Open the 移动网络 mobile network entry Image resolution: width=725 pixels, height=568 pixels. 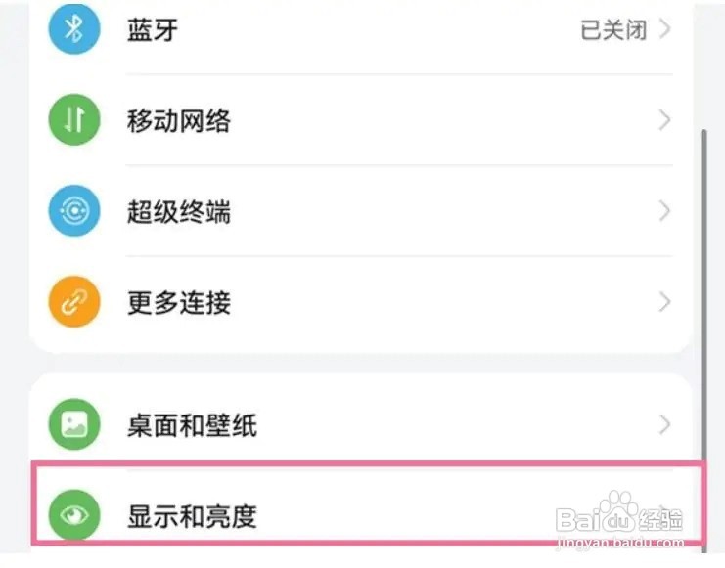click(x=361, y=119)
